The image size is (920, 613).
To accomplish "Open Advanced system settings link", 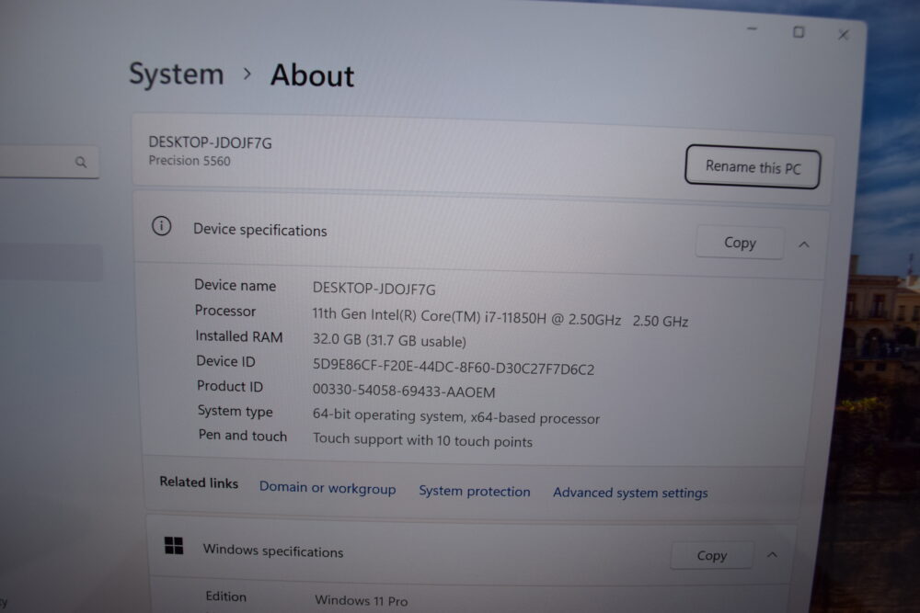I will (x=630, y=493).
